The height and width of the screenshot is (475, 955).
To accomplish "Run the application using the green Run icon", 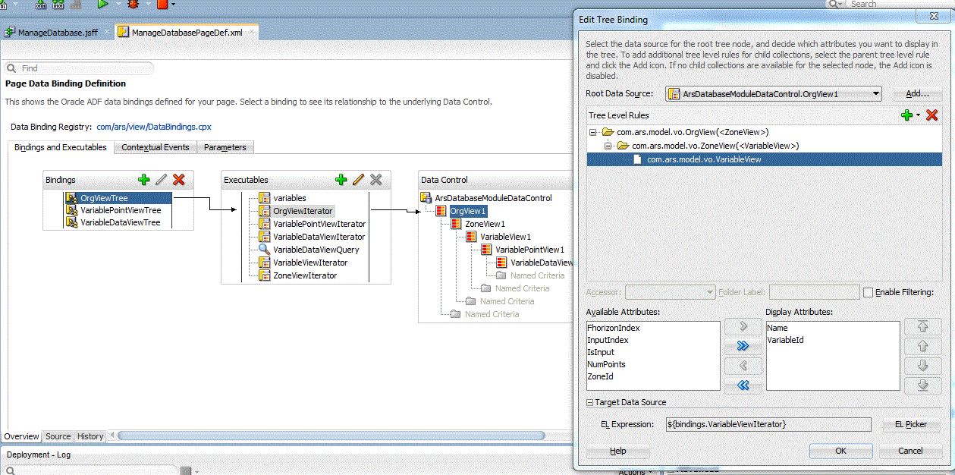I will tap(103, 5).
